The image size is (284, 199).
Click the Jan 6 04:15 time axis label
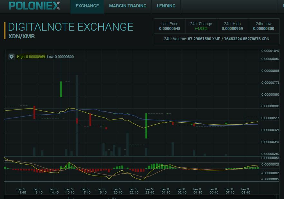(x=198, y=191)
